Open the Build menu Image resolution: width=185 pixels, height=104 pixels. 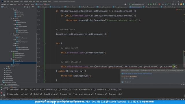[x=30, y=1]
